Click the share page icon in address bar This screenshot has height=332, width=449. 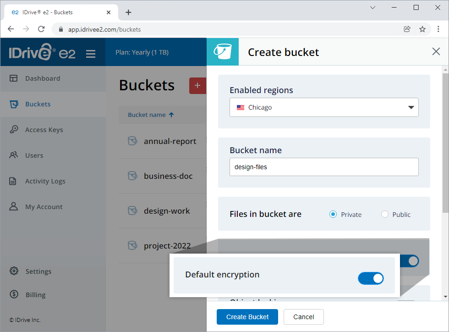tap(407, 29)
